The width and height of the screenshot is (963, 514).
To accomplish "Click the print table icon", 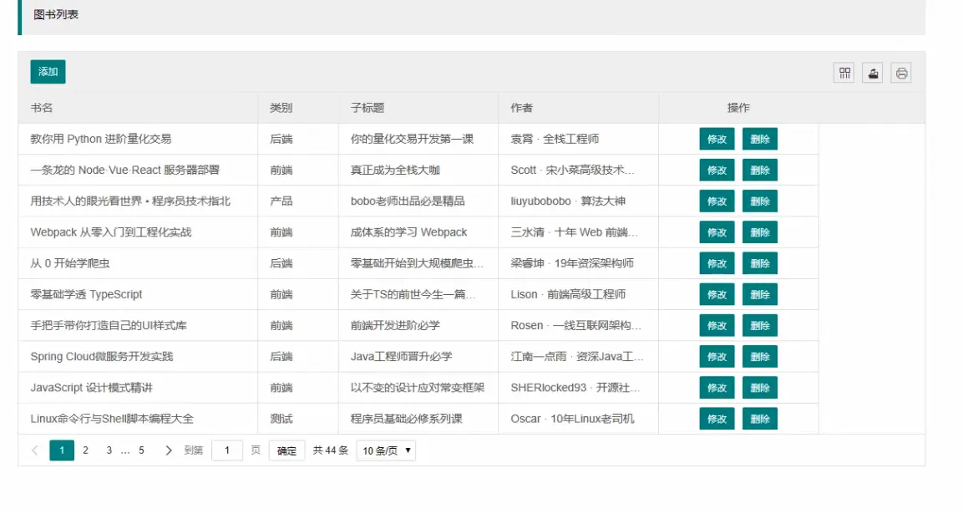I will click(901, 73).
